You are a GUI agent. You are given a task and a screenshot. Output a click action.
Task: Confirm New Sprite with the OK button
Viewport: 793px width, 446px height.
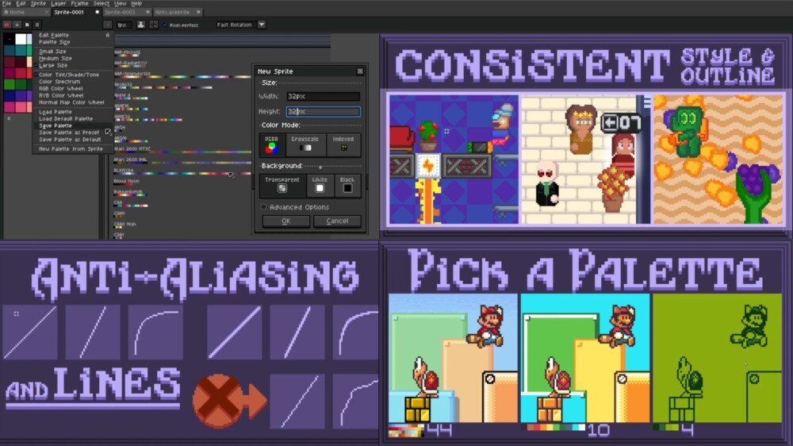(286, 221)
